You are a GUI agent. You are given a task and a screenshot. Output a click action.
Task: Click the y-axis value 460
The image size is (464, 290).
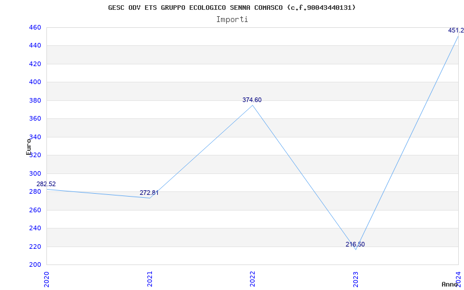(x=35, y=27)
